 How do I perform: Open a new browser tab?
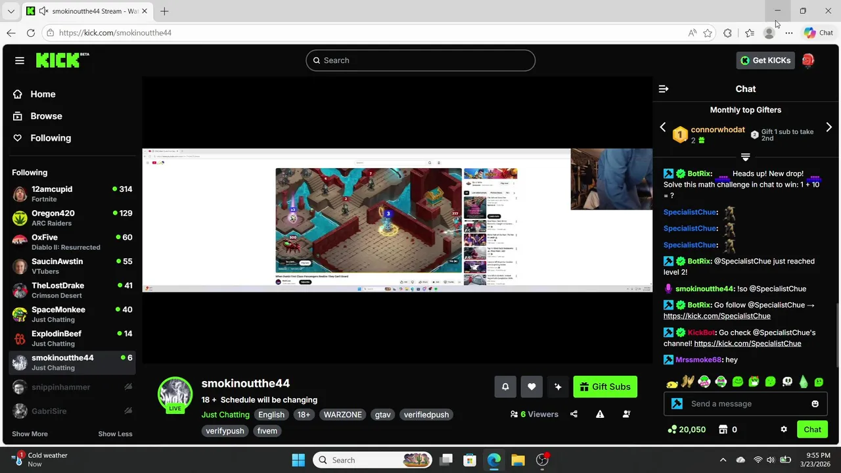(x=164, y=11)
